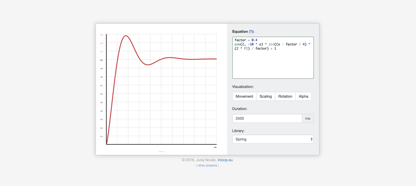Click the 'Duration:' label
Viewport: 416px width, 186px height.
tap(240, 109)
